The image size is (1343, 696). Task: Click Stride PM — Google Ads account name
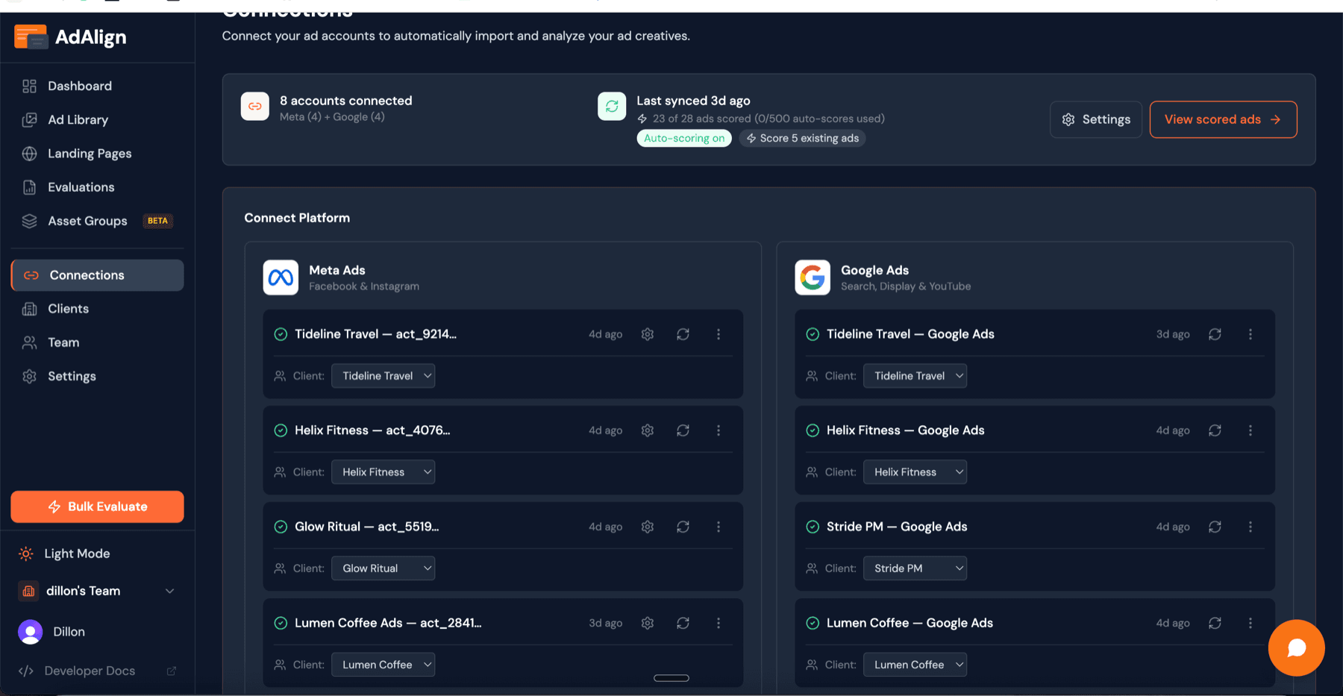coord(897,527)
